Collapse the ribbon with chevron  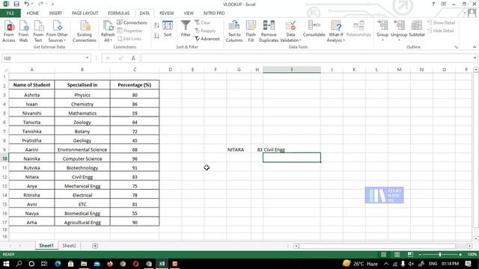point(474,47)
